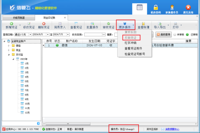Switch to the 功能导航窗 tab

pyautogui.click(x=19, y=18)
